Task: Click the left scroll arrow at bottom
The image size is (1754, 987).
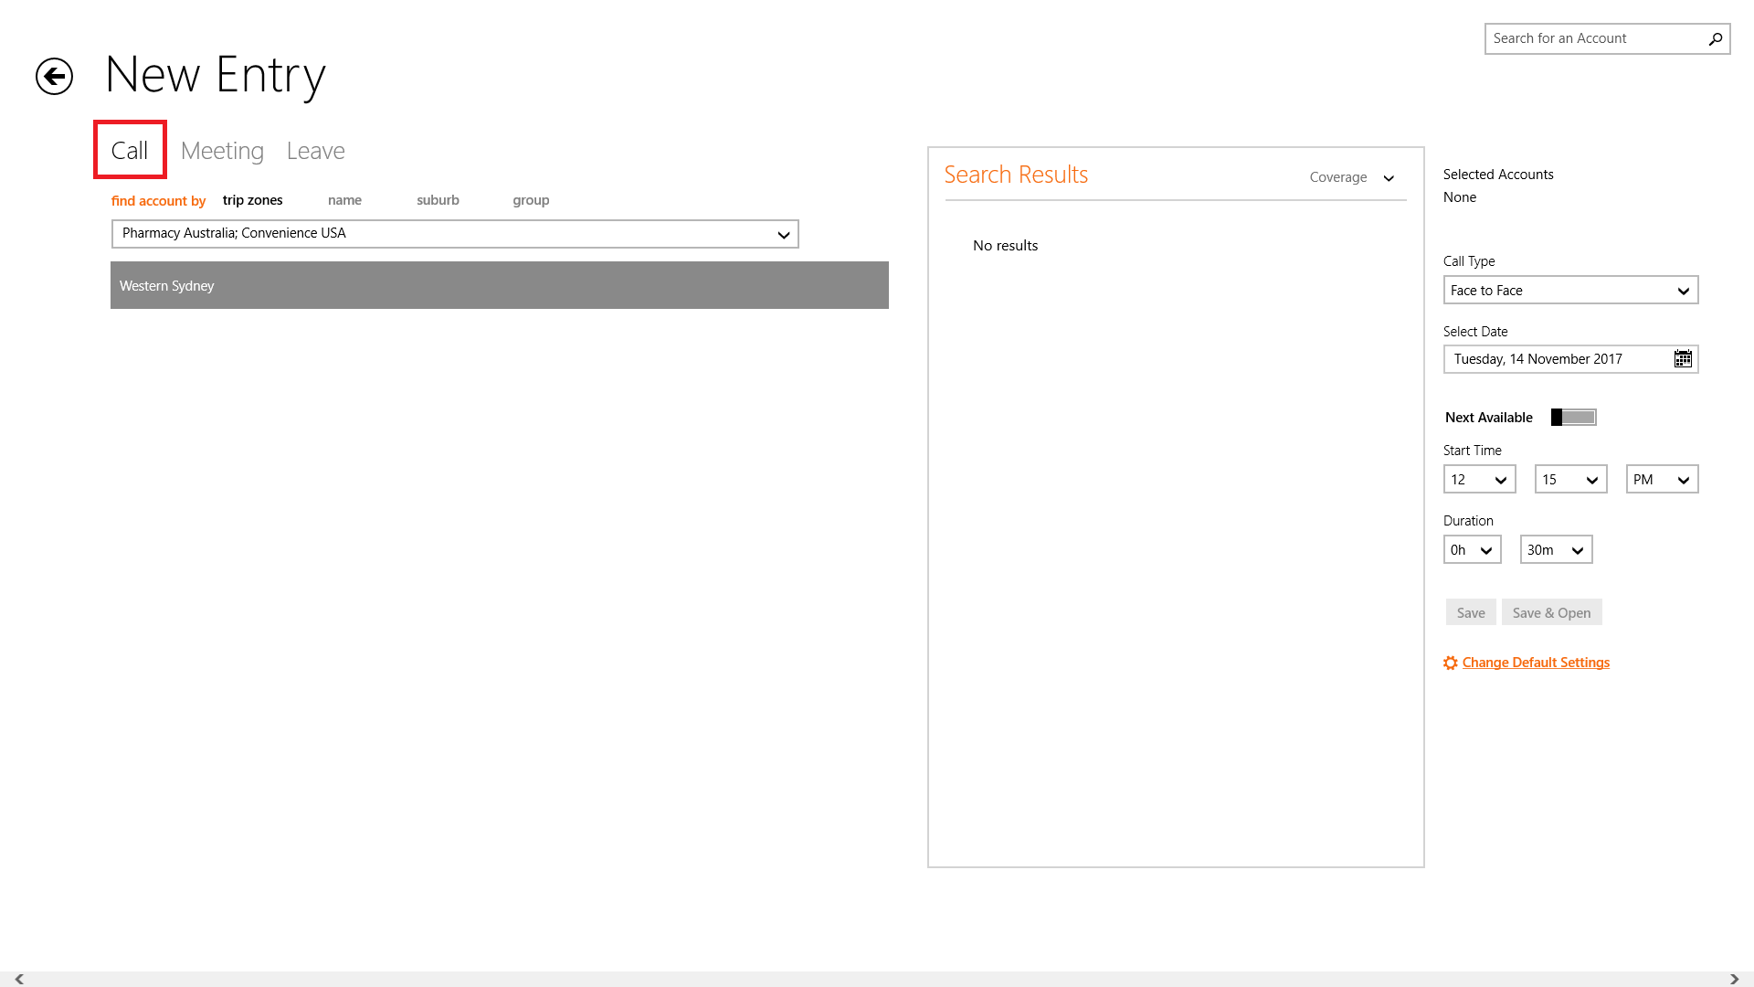Action: pos(19,979)
